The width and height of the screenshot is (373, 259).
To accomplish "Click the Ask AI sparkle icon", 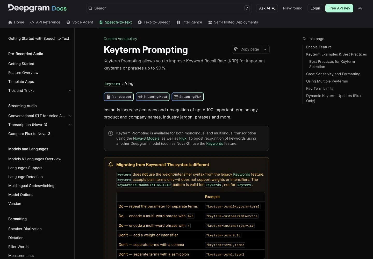I will click(x=274, y=8).
